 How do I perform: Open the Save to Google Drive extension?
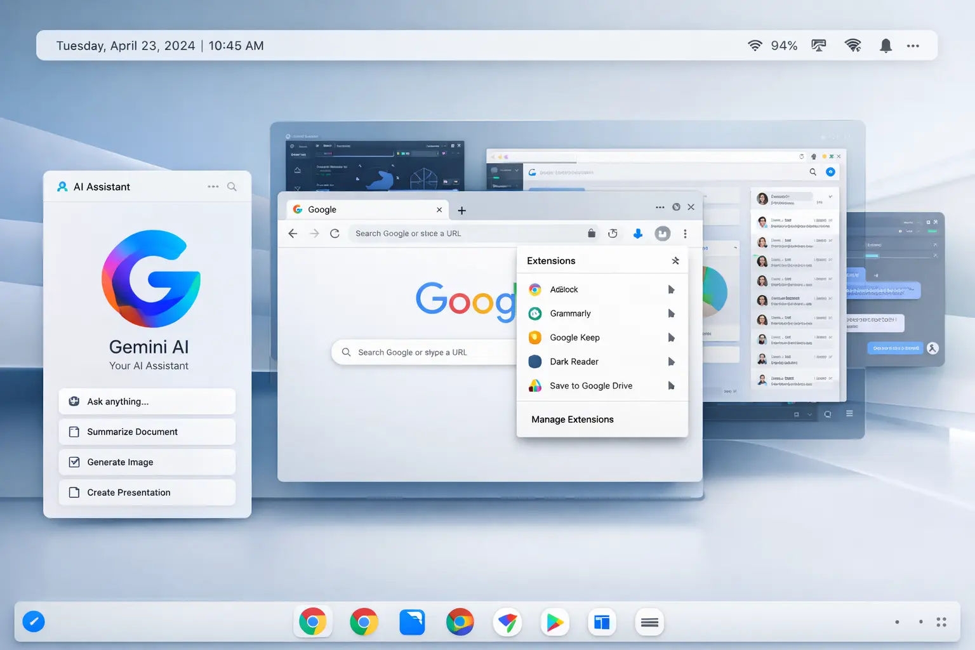tap(590, 385)
